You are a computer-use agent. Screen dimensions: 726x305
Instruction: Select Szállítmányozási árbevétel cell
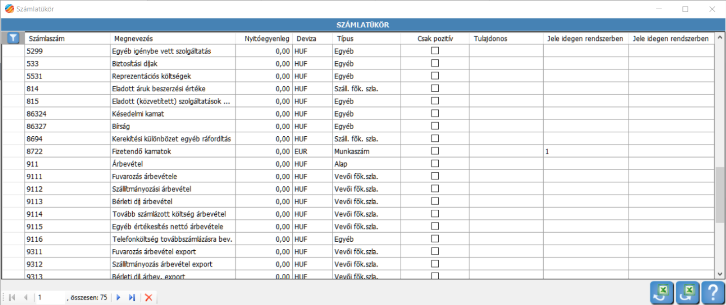pos(173,188)
